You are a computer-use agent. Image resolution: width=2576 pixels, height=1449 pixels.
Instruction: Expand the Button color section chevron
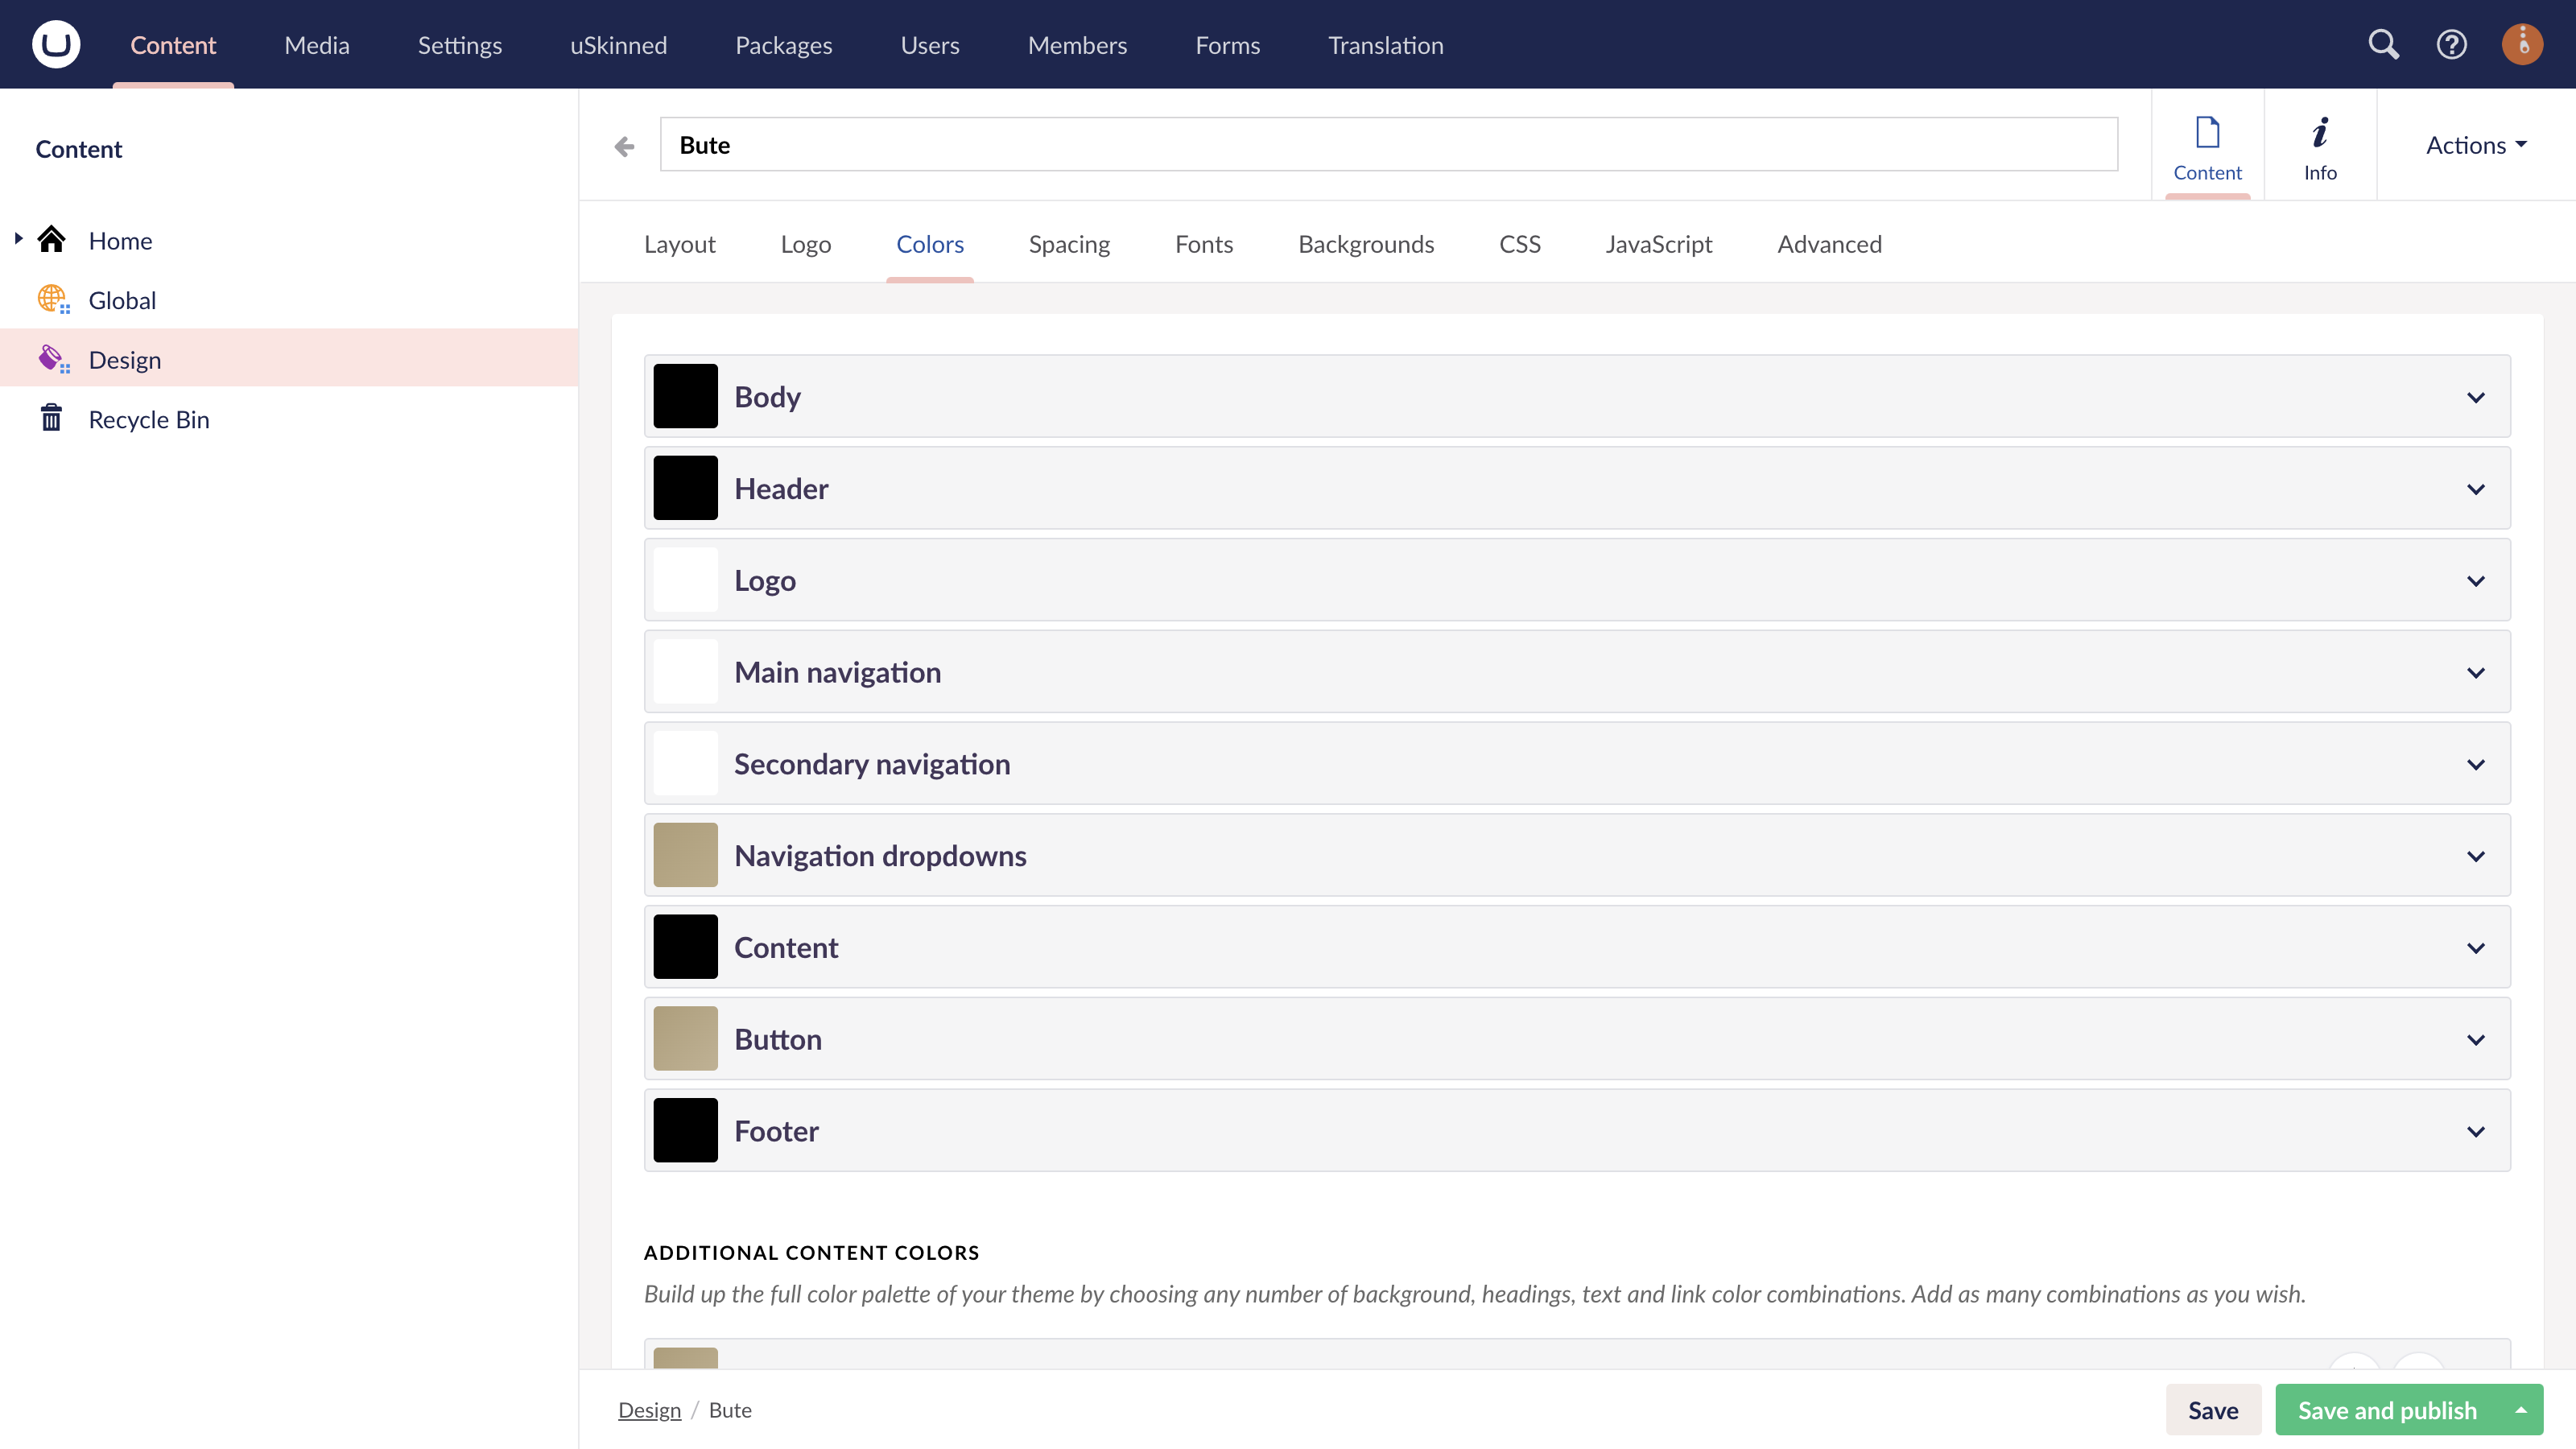click(2475, 1040)
